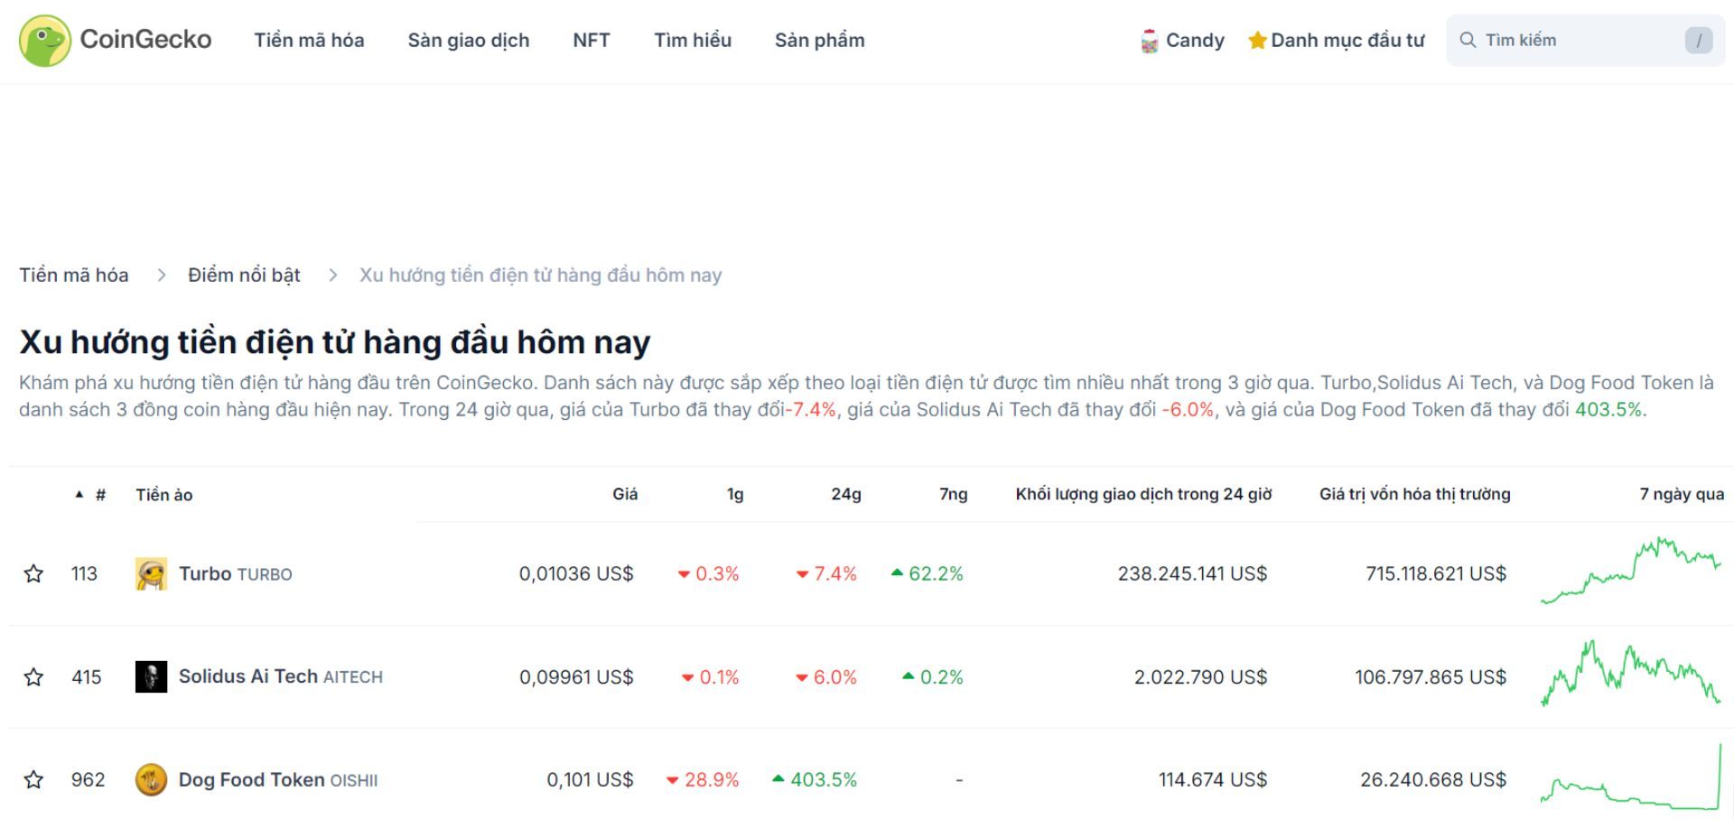Click the Điểm nổi bật breadcrumb link
1734x820 pixels.
click(x=243, y=275)
